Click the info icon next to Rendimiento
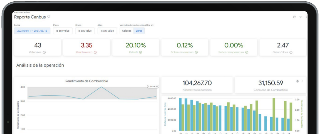This screenshot has height=134, width=320. point(95,52)
